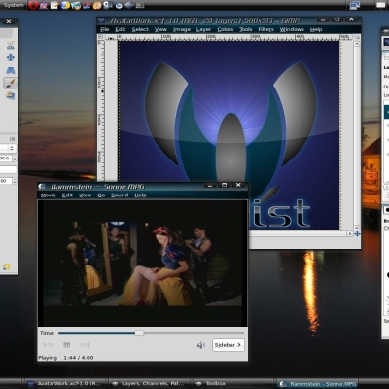This screenshot has width=389, height=389.
Task: Skip to the next track
Action: tap(86, 345)
